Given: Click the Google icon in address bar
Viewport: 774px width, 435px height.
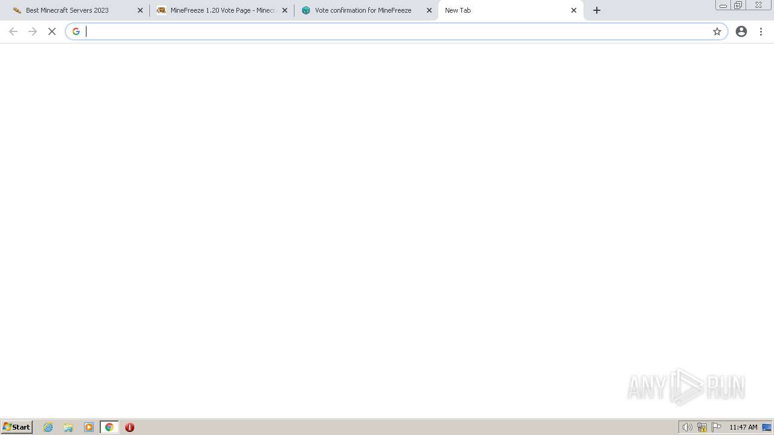Looking at the screenshot, I should click(76, 31).
